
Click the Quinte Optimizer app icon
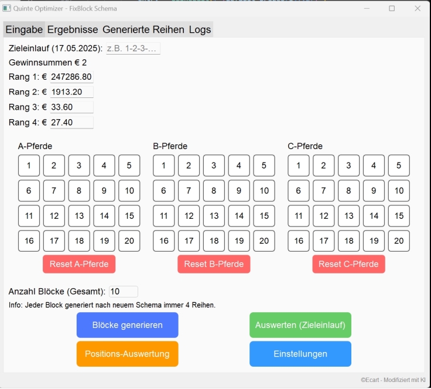click(x=6, y=8)
